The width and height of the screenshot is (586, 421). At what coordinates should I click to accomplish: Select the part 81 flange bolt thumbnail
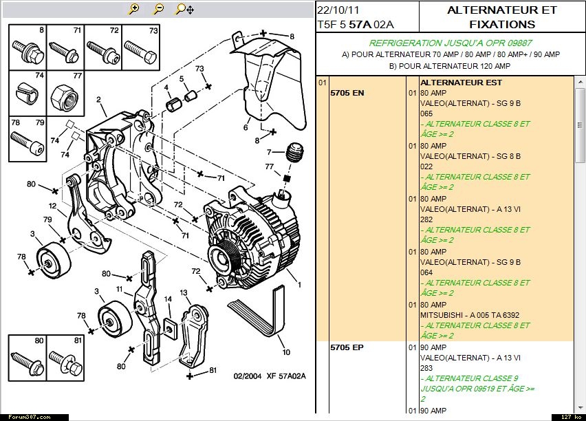tap(65, 357)
